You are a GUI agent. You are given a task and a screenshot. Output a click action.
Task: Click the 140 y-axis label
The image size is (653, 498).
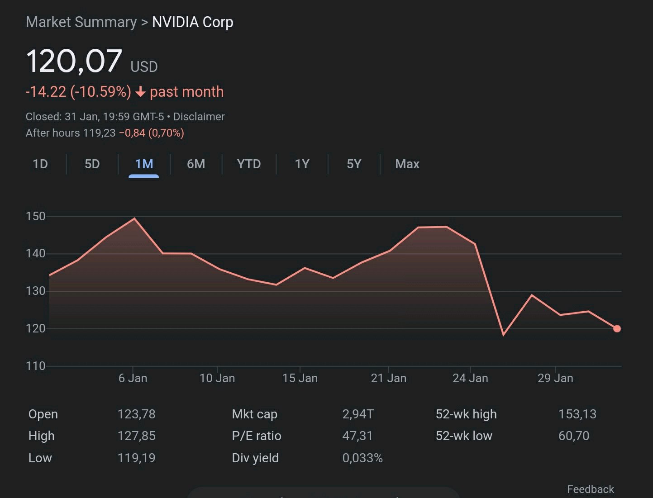[x=36, y=254]
